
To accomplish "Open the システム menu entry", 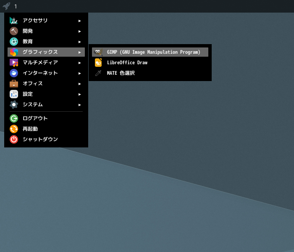I will coord(46,105).
